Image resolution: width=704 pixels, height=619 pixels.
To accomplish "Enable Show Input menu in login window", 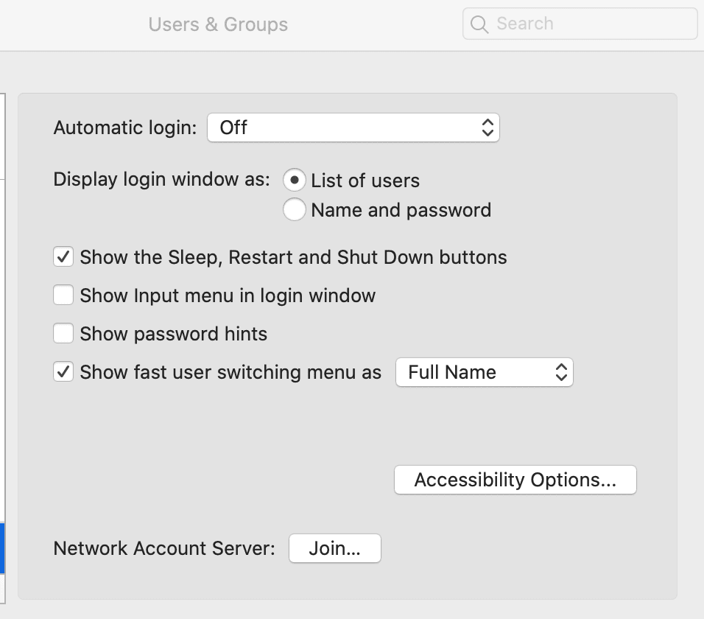I will click(64, 295).
